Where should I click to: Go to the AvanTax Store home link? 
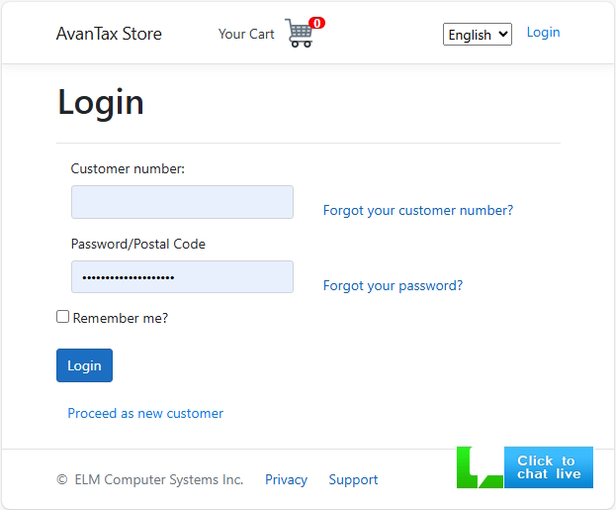click(x=109, y=34)
